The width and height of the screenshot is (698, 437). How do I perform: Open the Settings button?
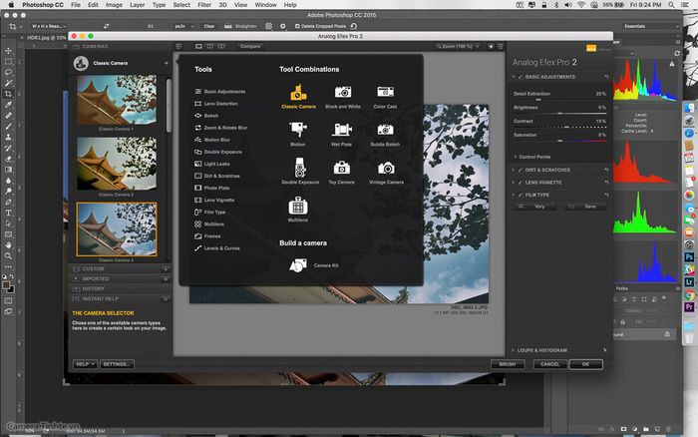(117, 364)
